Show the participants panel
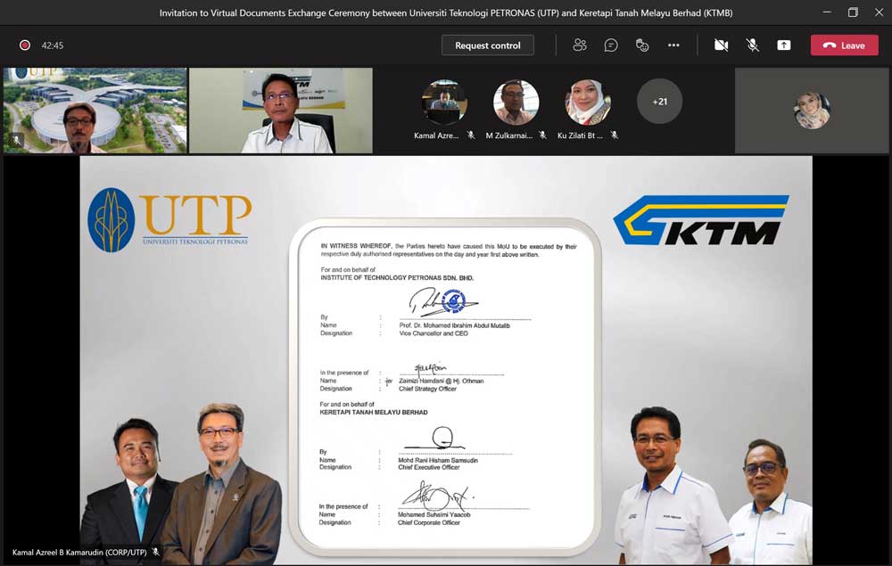The height and width of the screenshot is (566, 892). coord(580,45)
